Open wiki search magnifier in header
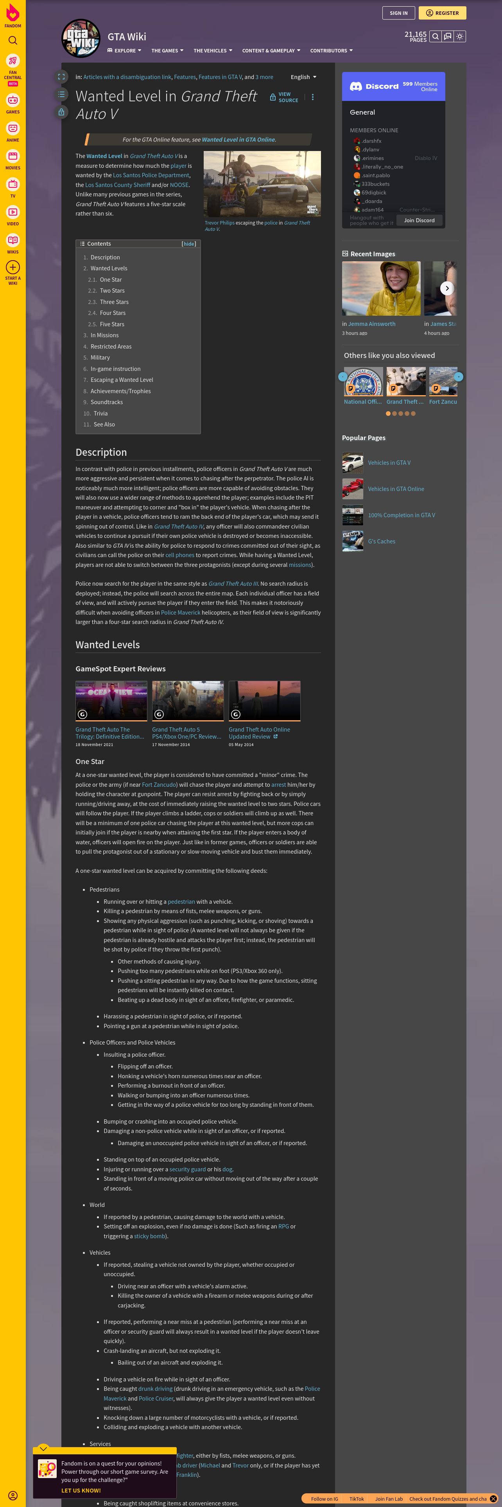 pos(436,36)
